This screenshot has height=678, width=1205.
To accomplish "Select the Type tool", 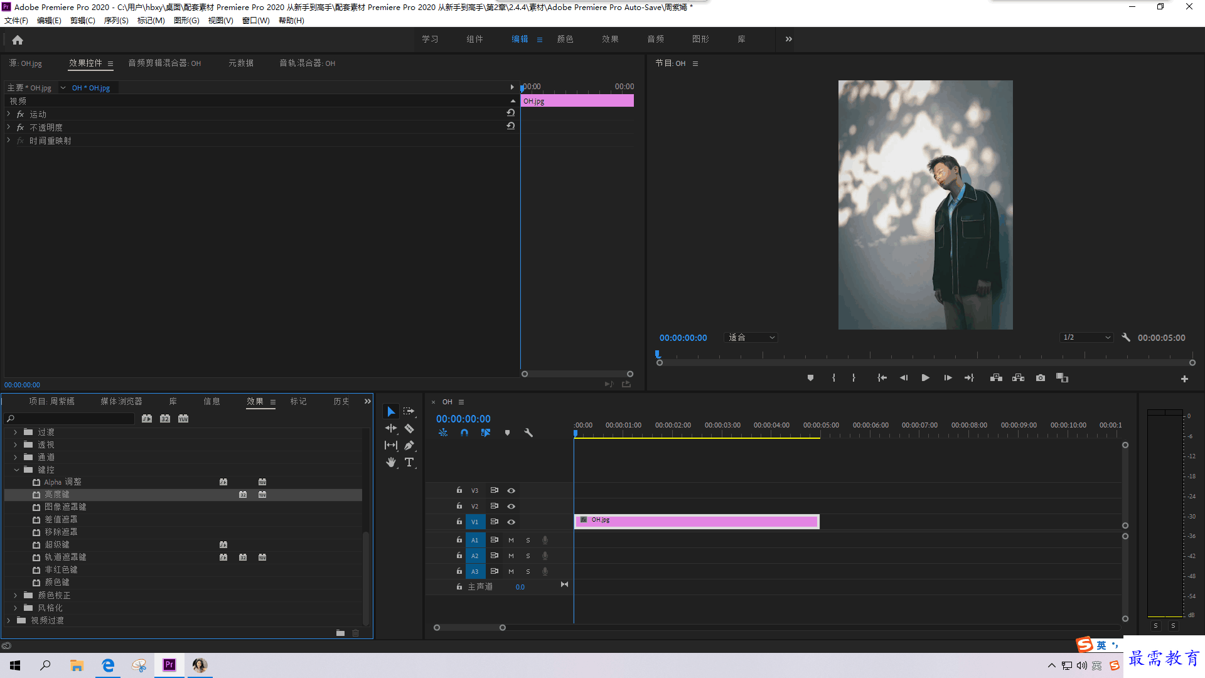I will (409, 463).
